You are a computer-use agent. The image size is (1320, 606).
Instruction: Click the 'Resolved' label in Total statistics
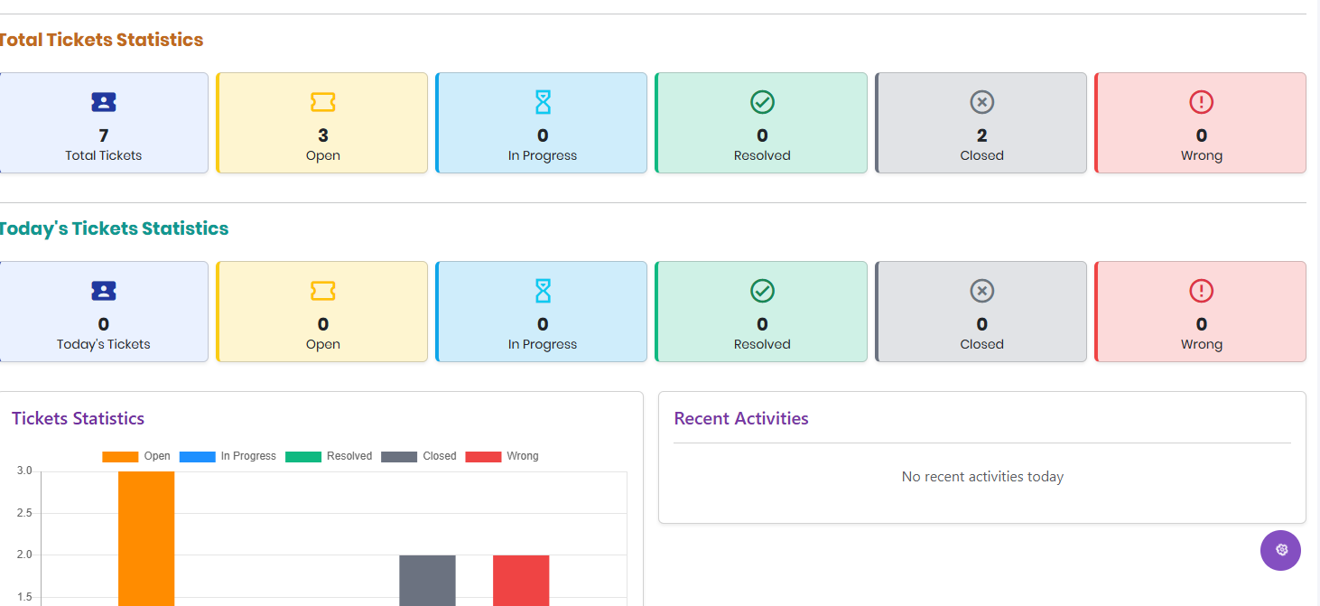(x=762, y=155)
